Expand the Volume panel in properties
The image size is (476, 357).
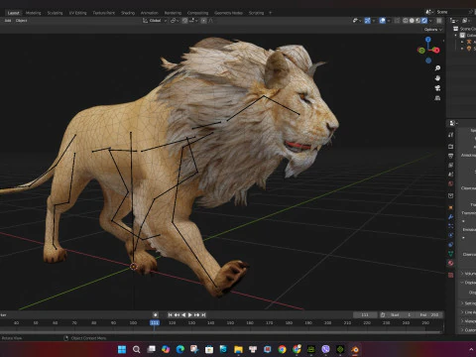(x=469, y=274)
